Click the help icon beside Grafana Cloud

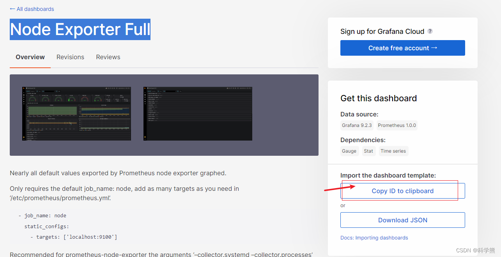pyautogui.click(x=430, y=31)
